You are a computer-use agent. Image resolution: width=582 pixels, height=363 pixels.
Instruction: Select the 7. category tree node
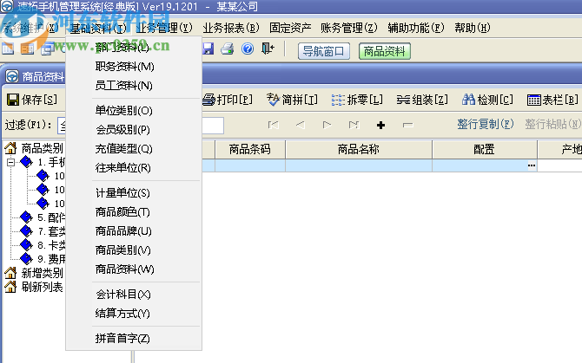(43, 231)
